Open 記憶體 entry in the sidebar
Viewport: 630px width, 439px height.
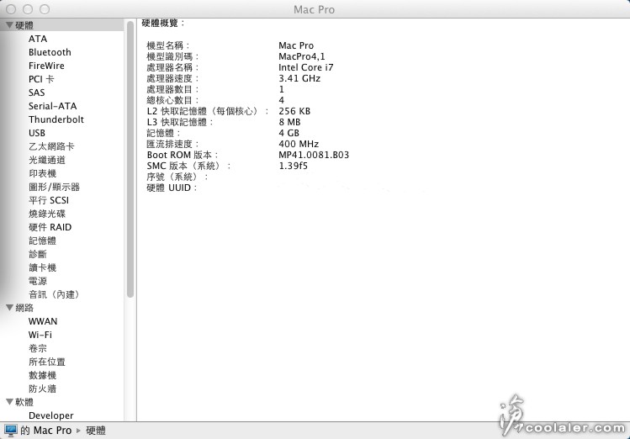42,241
